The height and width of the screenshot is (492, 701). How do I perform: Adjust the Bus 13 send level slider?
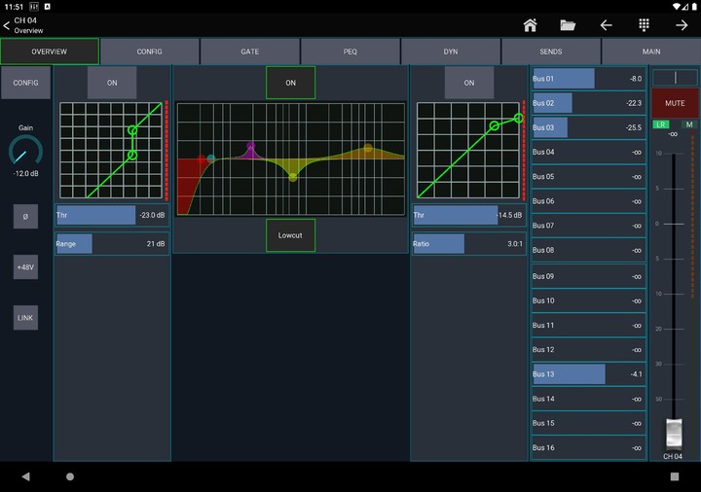588,374
